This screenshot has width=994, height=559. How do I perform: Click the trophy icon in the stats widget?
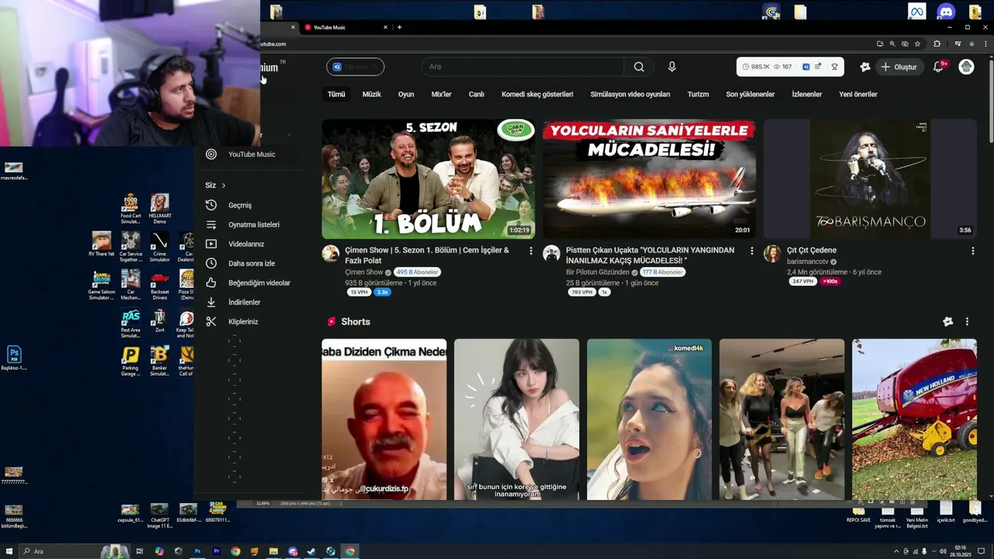coord(835,67)
